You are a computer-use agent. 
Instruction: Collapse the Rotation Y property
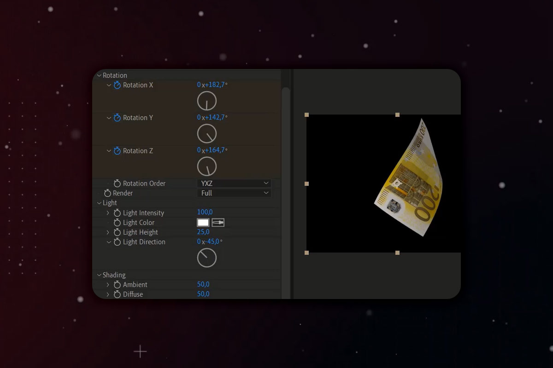tap(109, 118)
